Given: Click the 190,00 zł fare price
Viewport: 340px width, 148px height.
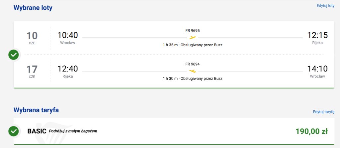Looking at the screenshot, I should (311, 131).
